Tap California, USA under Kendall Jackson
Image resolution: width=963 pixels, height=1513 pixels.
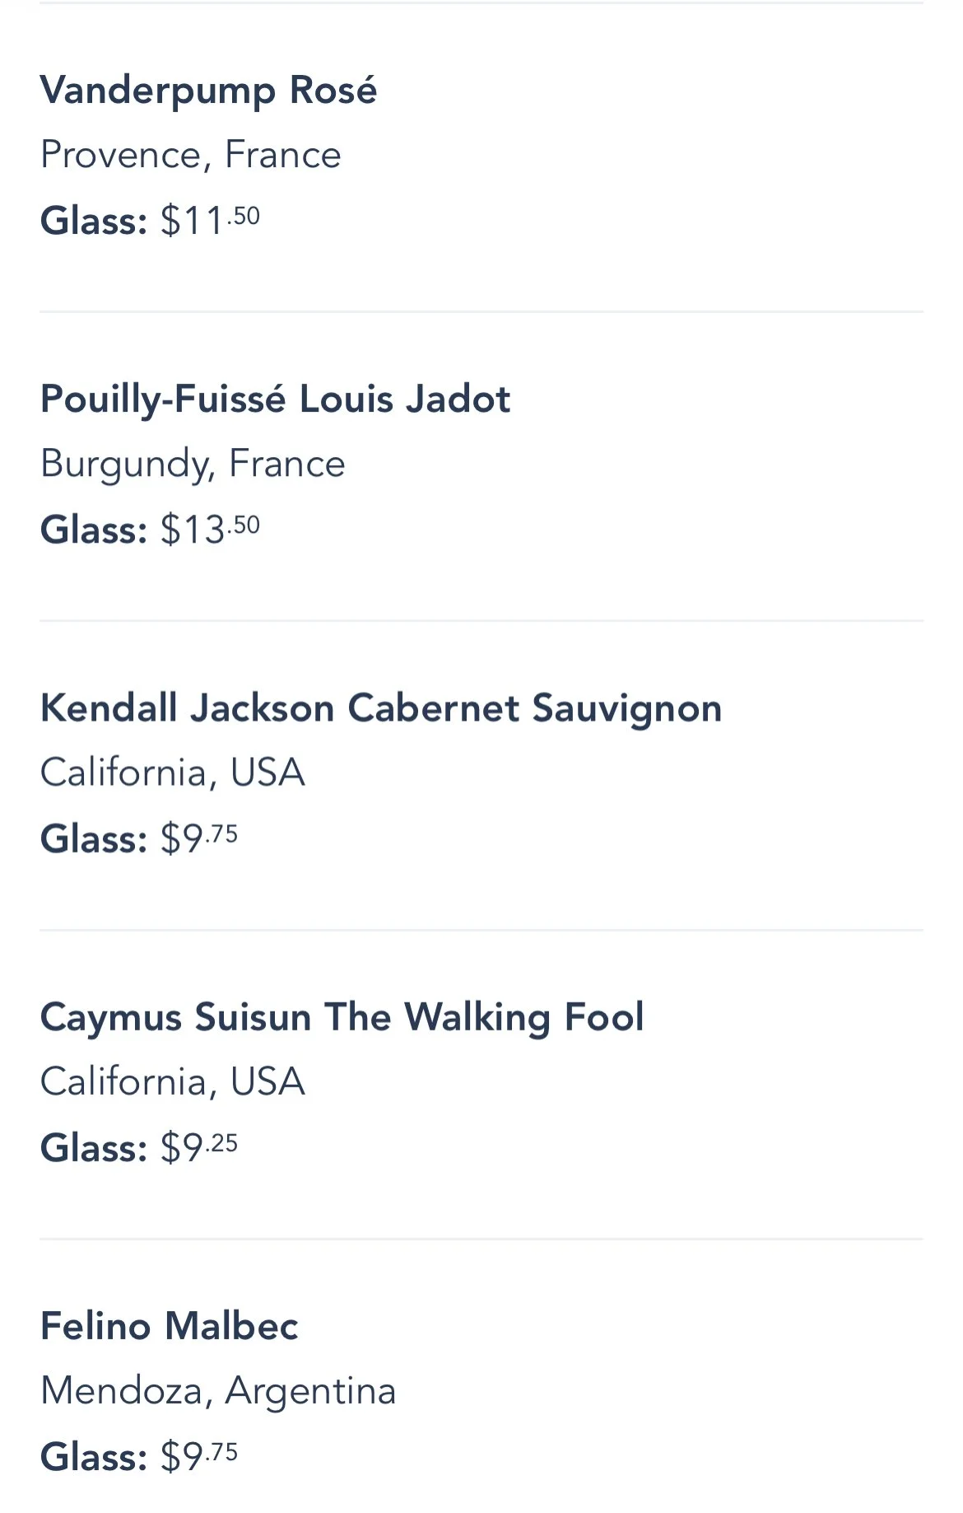click(x=173, y=773)
